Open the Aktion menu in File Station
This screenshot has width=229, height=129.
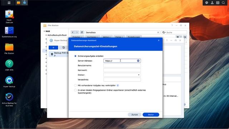(x=107, y=37)
